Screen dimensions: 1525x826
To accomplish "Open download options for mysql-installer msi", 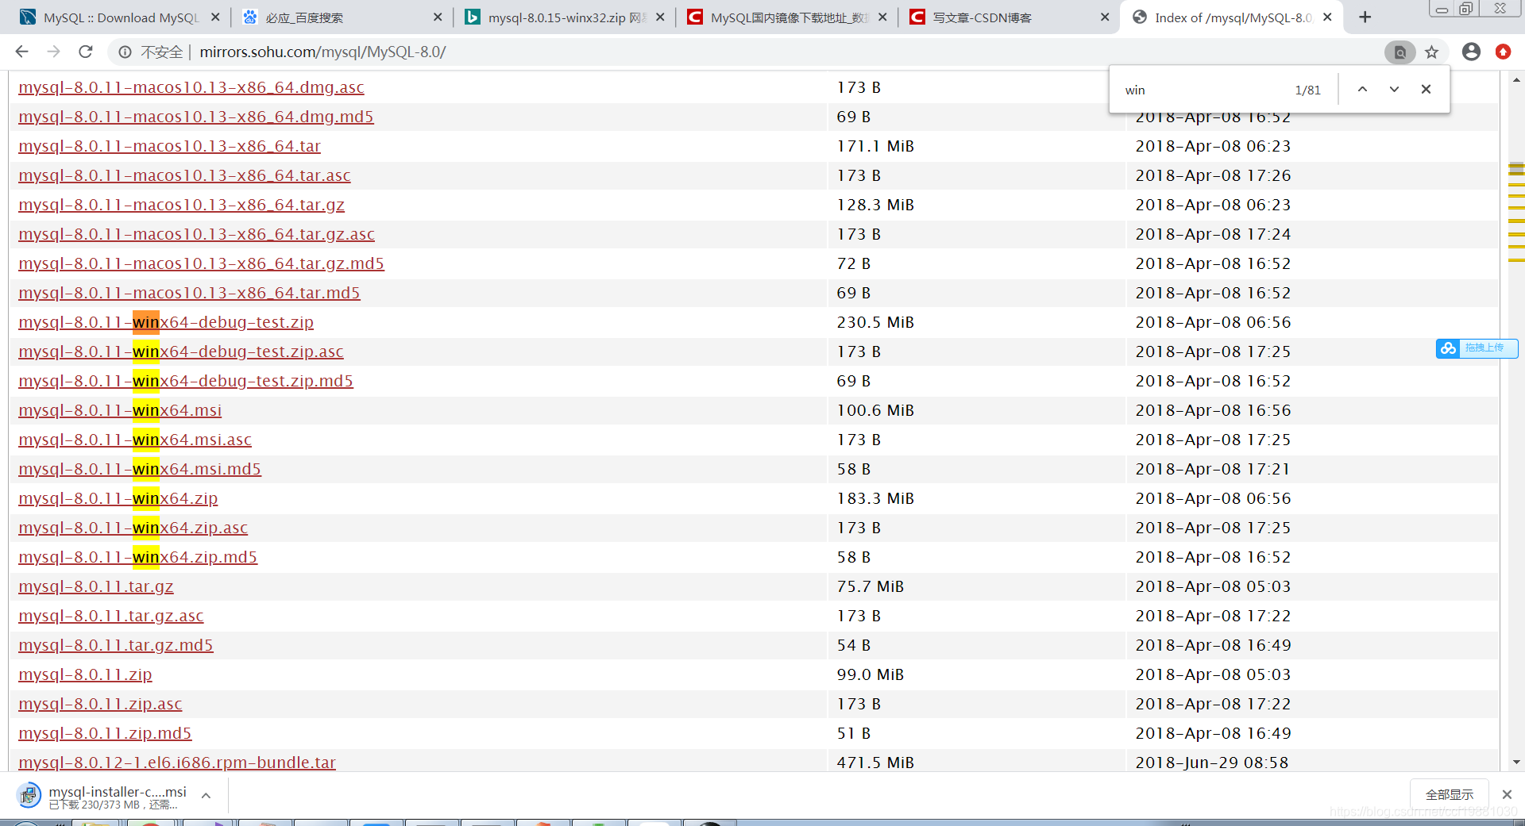I will coord(206,795).
